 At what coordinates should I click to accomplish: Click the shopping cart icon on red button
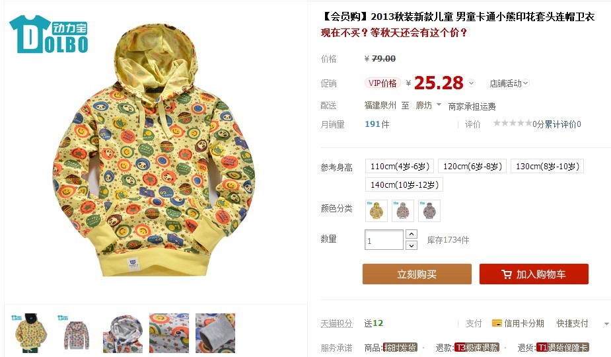click(x=507, y=274)
